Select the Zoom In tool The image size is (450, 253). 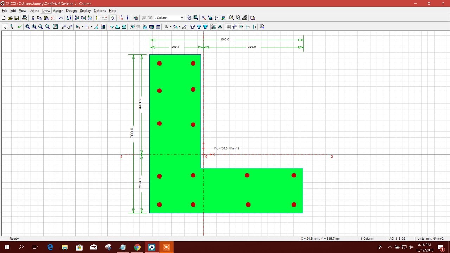click(x=40, y=27)
